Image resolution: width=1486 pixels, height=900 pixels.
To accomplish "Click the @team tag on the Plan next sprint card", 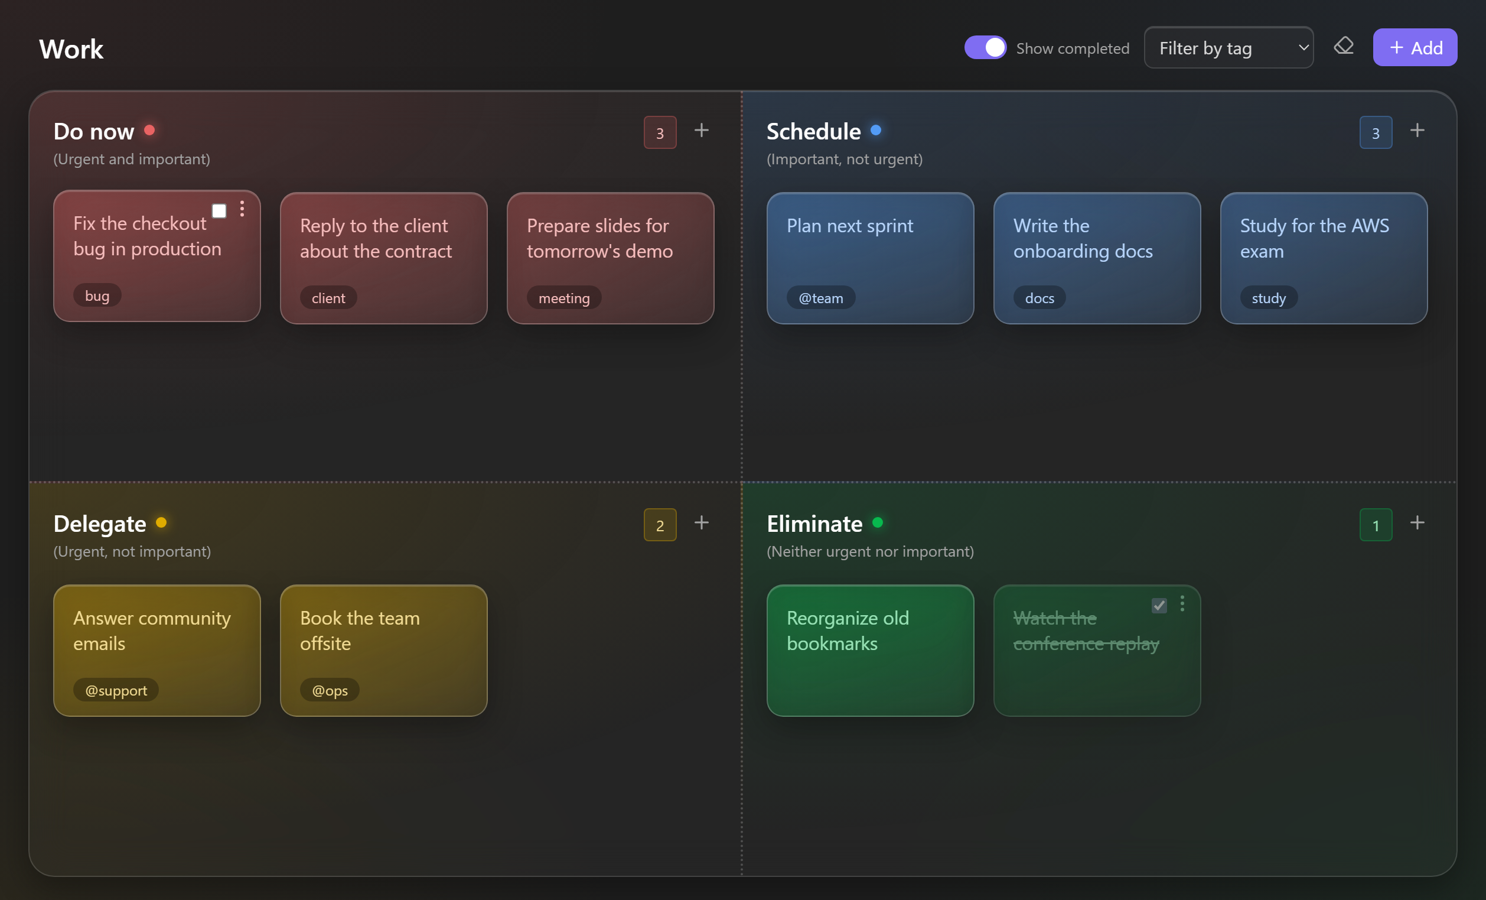I will 821,298.
